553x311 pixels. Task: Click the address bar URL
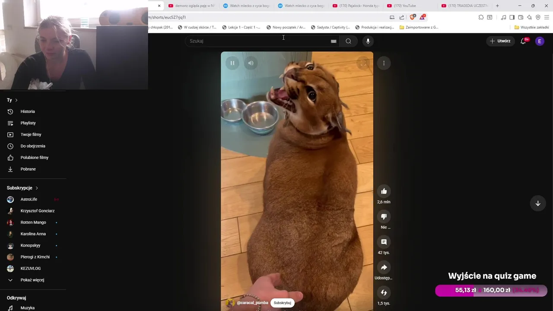167,17
